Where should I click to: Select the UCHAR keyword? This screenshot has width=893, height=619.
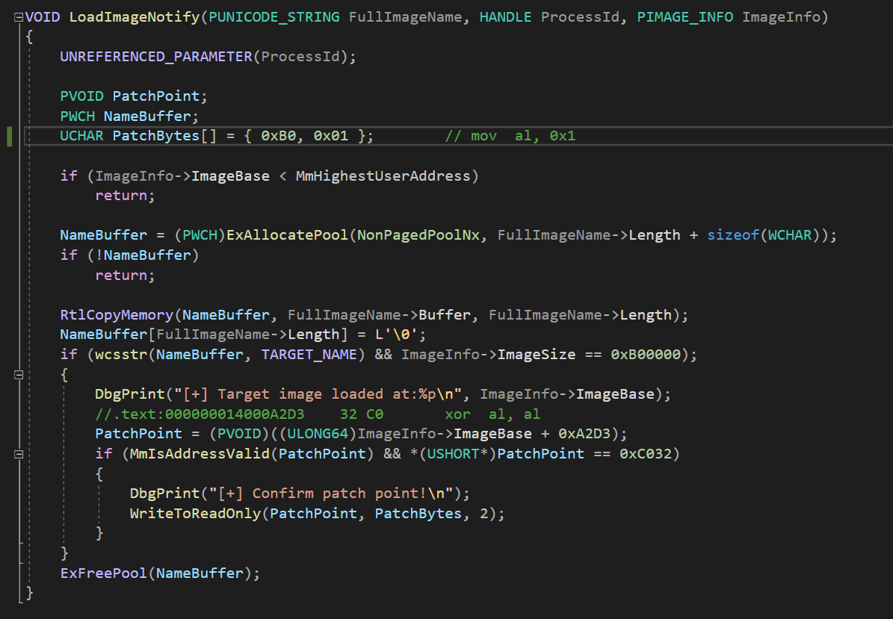(82, 136)
